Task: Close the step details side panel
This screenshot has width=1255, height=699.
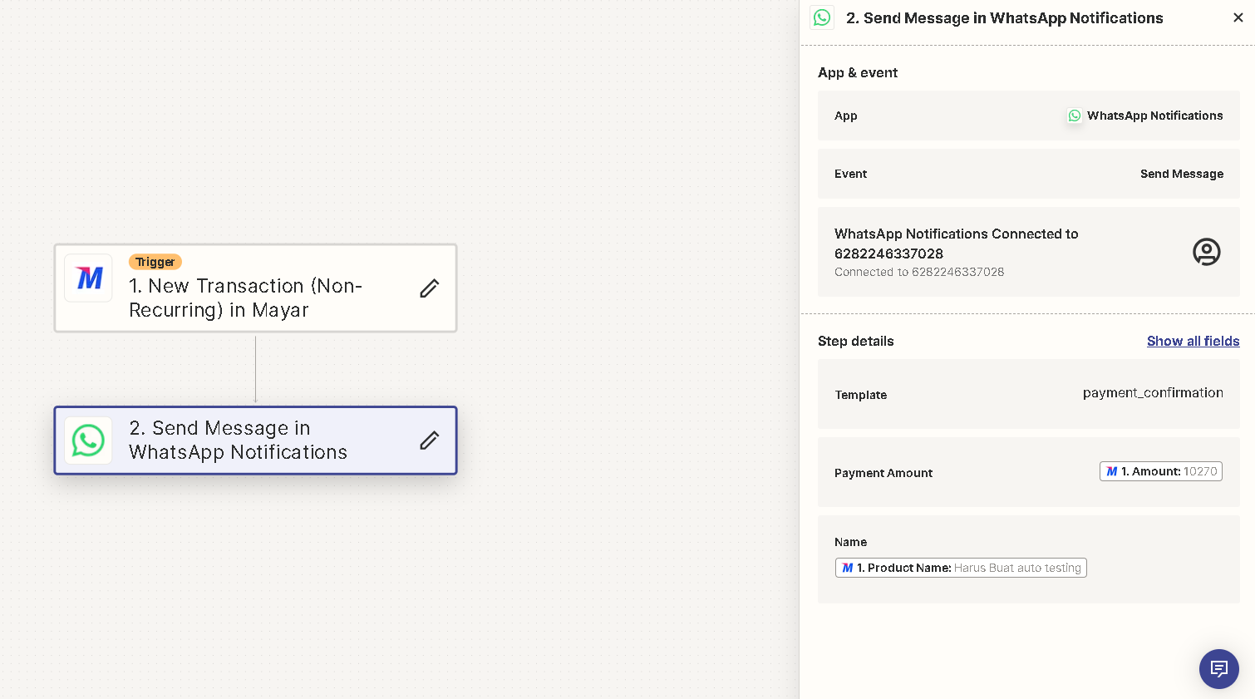Action: 1238,17
